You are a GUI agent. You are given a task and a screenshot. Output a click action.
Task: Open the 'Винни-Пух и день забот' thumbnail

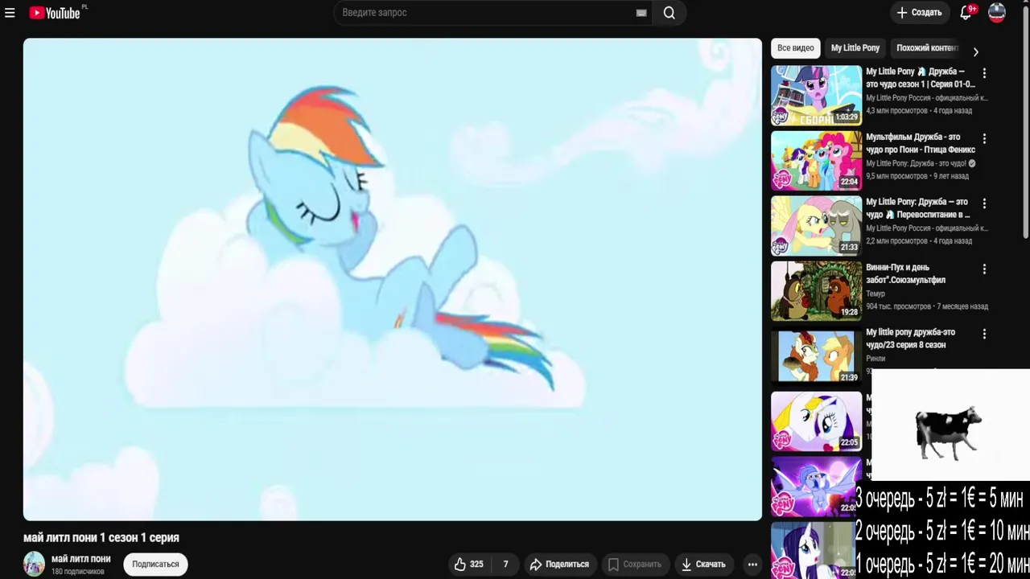(816, 291)
